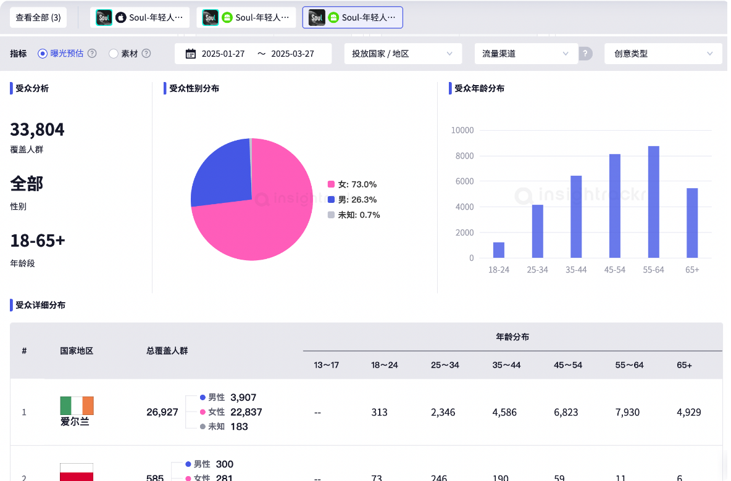The height and width of the screenshot is (481, 731).
Task: Click the currently selected Soul Android tab
Action: point(353,18)
